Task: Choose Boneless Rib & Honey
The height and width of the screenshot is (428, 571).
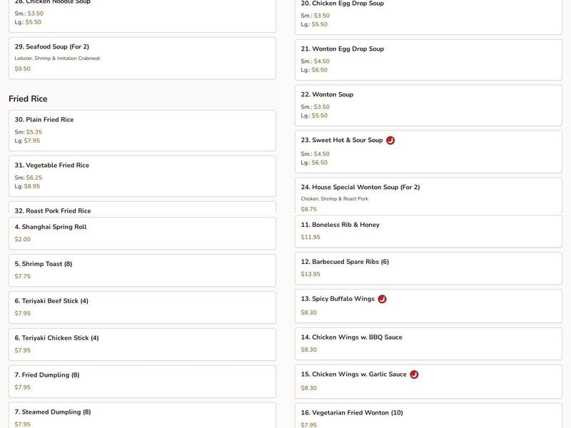Action: click(428, 231)
